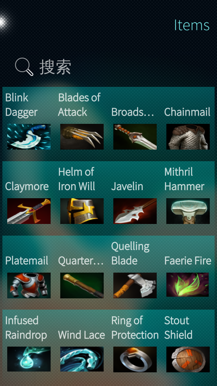
Task: Select the Mithril Hammer icon
Action: pos(188,211)
